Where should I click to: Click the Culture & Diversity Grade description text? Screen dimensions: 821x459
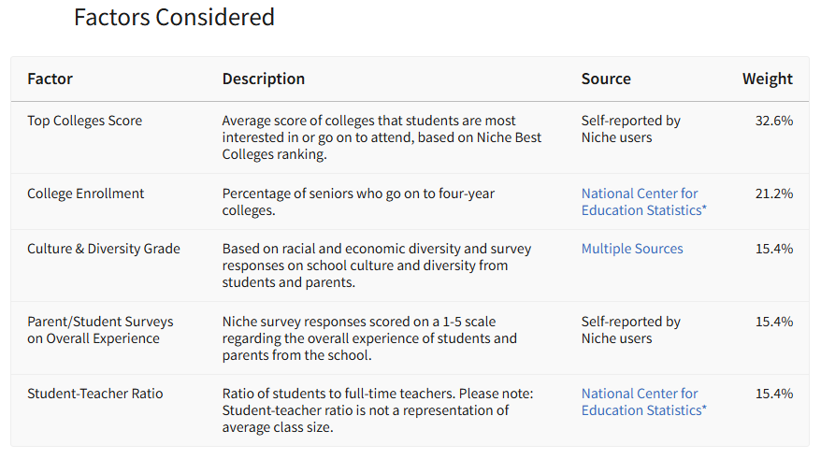[376, 265]
